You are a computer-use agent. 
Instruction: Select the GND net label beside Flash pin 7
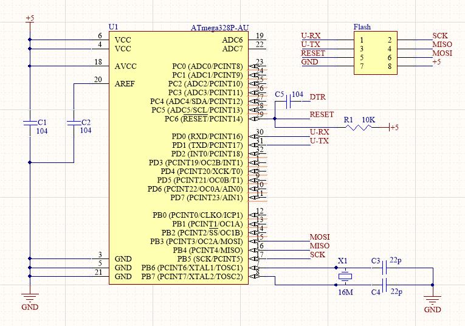[309, 61]
